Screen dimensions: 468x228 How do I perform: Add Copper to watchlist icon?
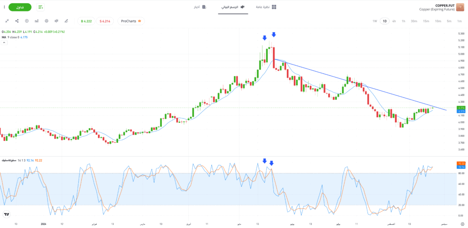(41, 7)
